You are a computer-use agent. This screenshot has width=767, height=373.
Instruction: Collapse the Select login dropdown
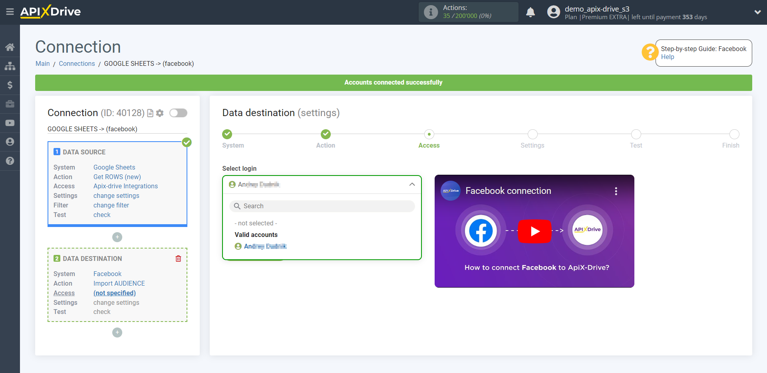pyautogui.click(x=412, y=184)
